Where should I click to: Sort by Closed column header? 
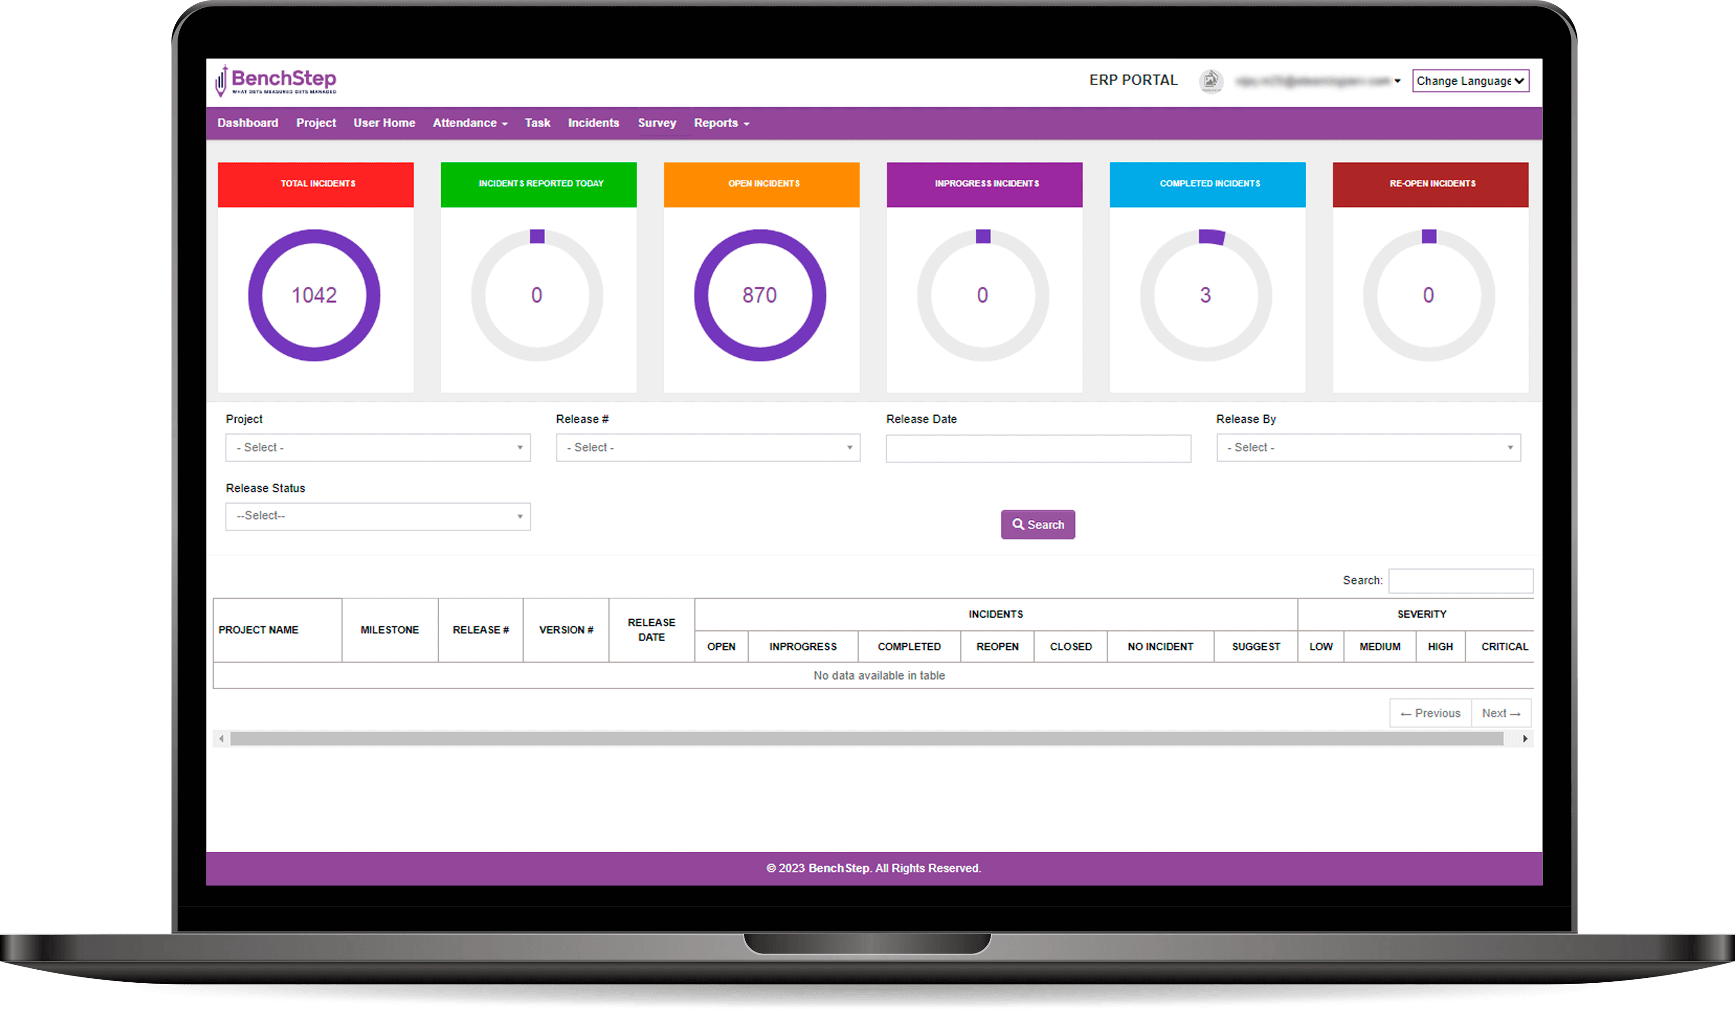1071,647
